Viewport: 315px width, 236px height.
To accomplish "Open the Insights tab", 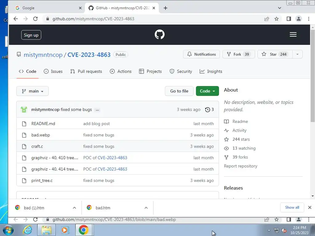I will (211, 71).
